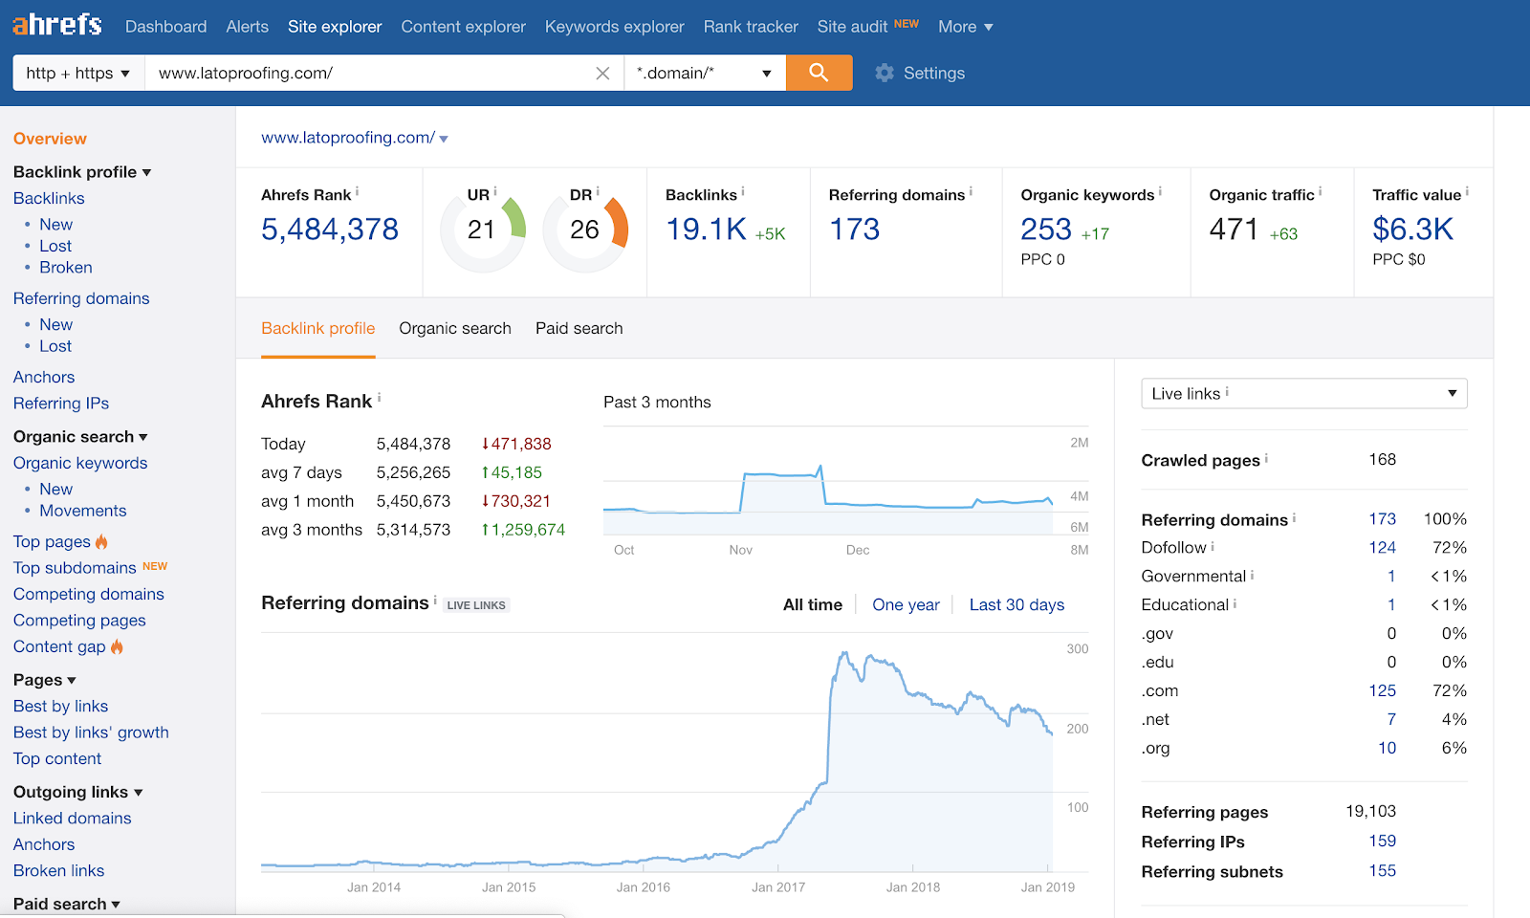Collapse the Pages sidebar section
The width and height of the screenshot is (1530, 918).
point(45,680)
